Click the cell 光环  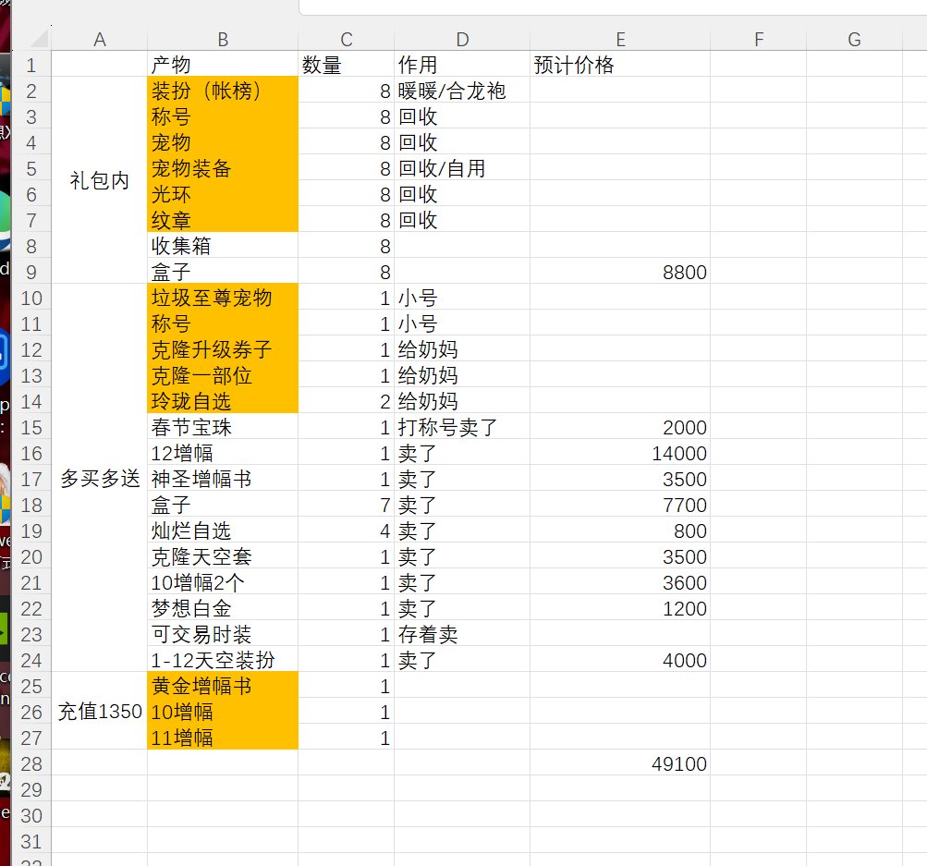pos(223,194)
